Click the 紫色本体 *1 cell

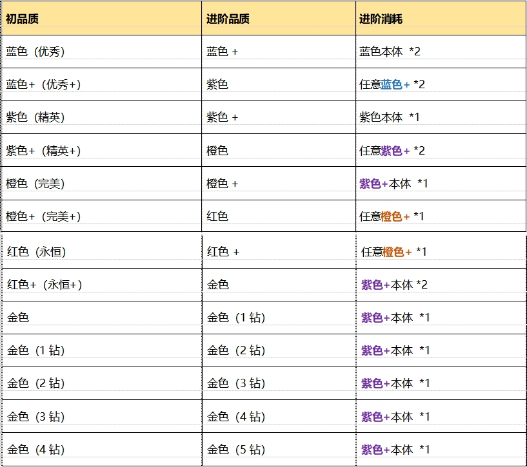pyautogui.click(x=390, y=117)
